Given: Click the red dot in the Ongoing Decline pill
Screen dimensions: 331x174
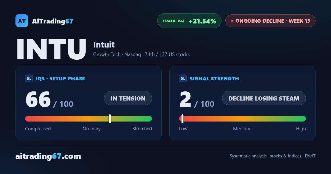Looking at the screenshot, I should [x=232, y=21].
